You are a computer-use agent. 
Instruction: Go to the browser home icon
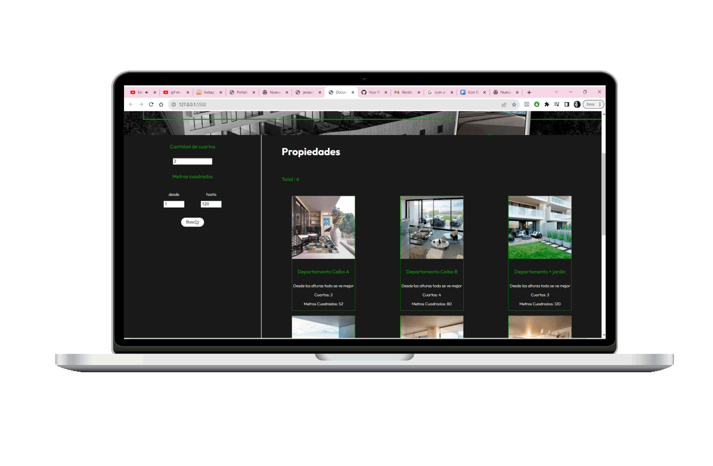pos(161,104)
